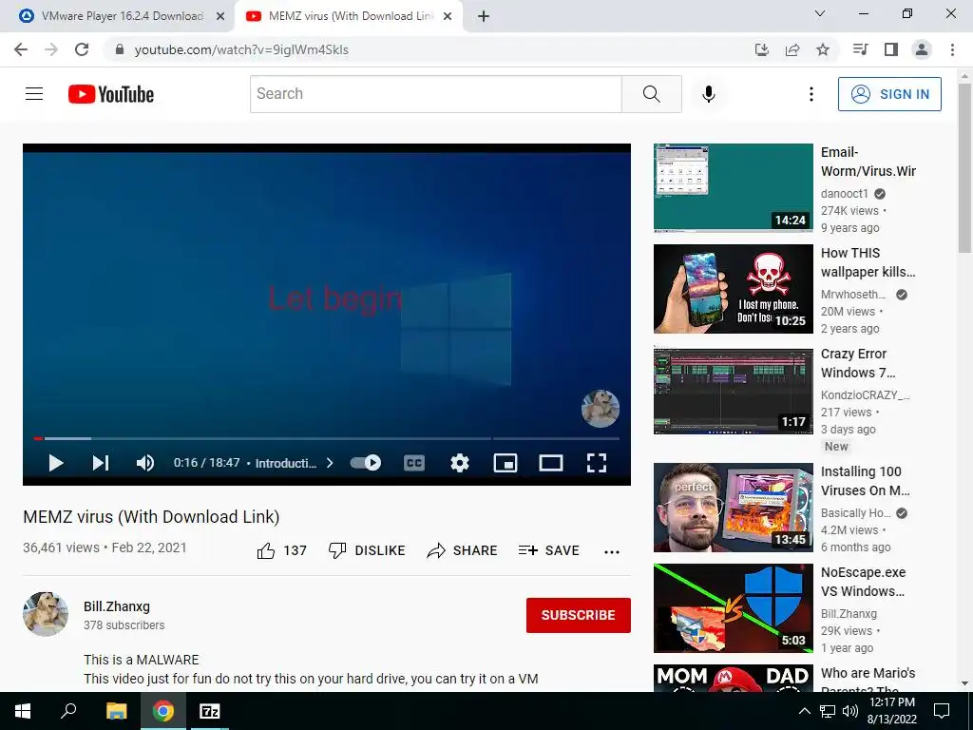Share this page icon in Chrome

tap(792, 49)
